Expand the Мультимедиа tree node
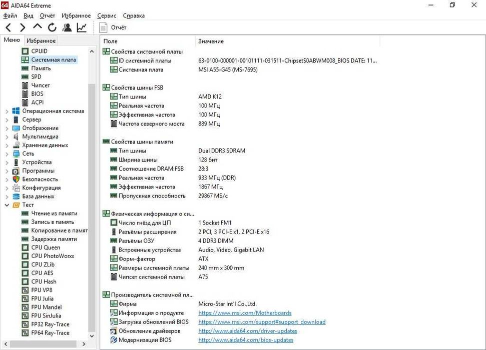 click(x=7, y=136)
